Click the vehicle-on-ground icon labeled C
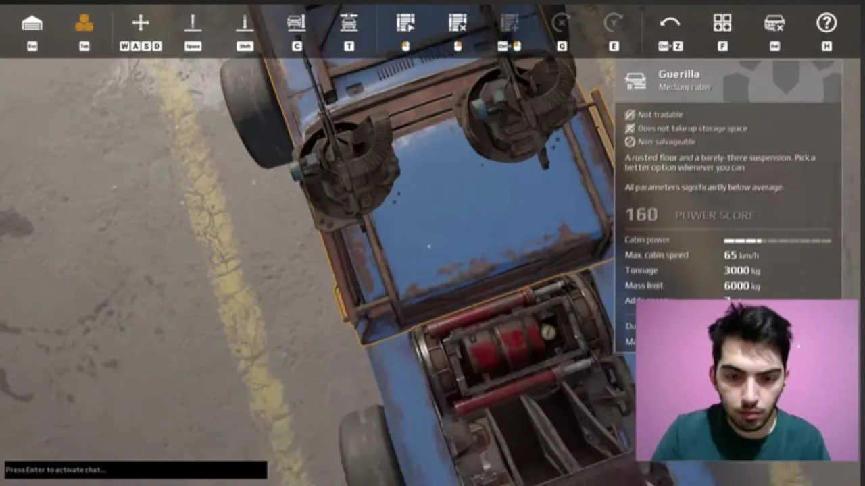 tap(296, 24)
